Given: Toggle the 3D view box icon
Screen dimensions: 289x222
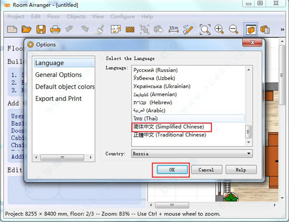Looking at the screenshot, I should [x=250, y=29].
